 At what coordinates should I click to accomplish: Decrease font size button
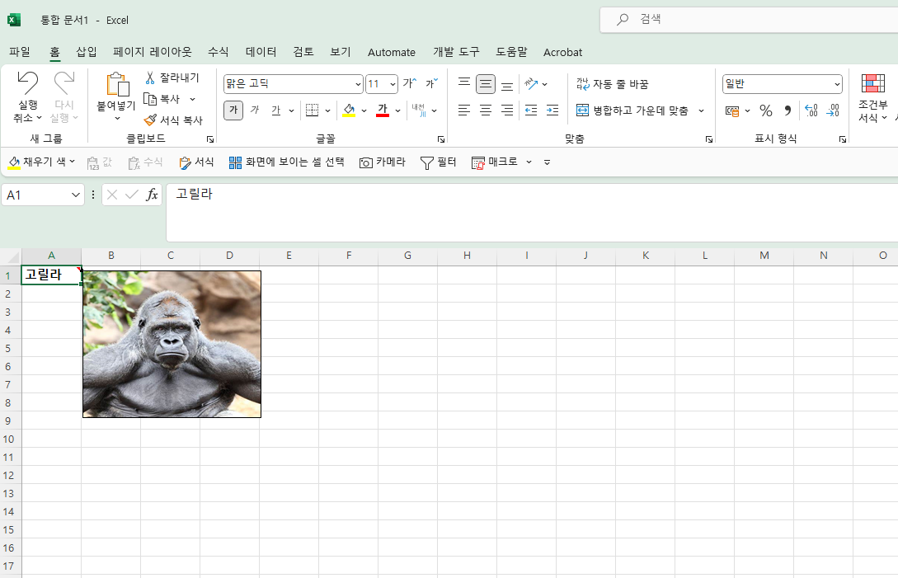(x=431, y=83)
